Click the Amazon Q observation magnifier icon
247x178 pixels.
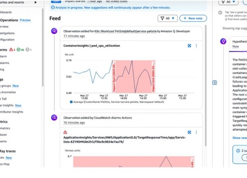[x=54, y=31]
